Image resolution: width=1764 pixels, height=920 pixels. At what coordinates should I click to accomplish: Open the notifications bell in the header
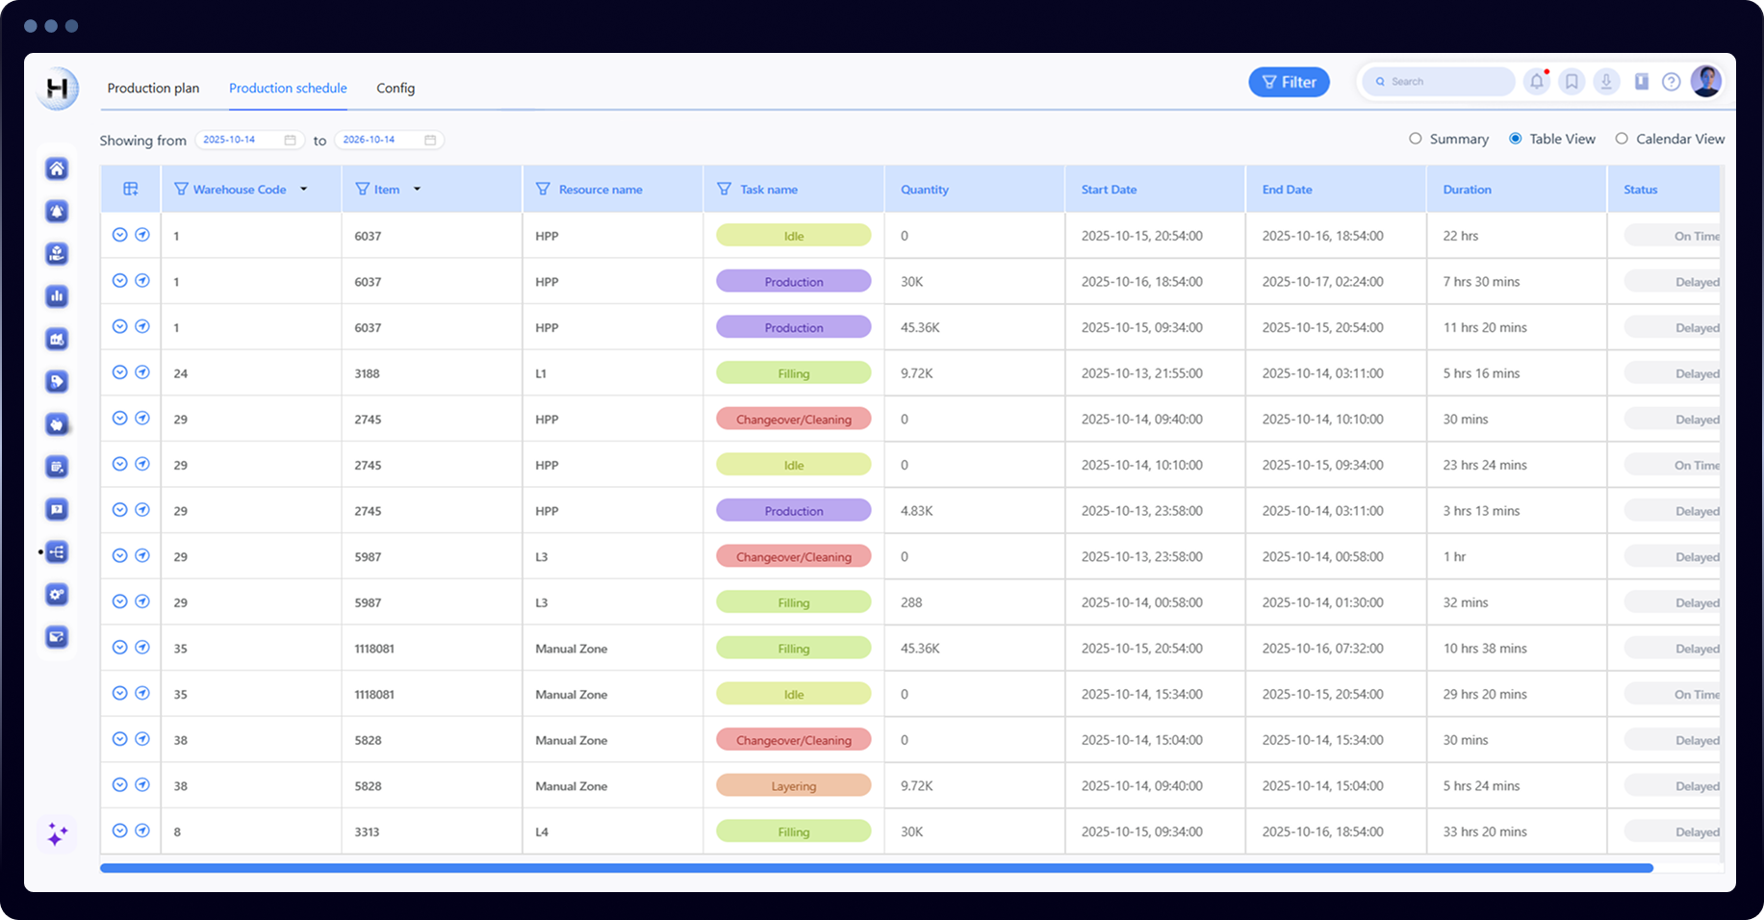1537,82
